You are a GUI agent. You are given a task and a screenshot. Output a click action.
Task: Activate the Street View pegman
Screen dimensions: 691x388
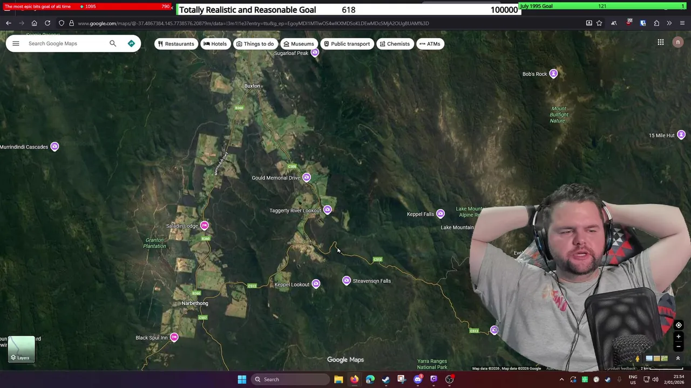[638, 358]
